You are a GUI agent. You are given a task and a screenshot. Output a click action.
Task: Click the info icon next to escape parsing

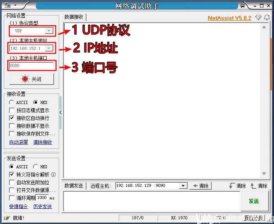click(x=53, y=175)
